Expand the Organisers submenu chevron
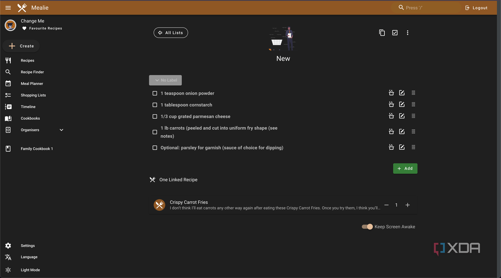Screen dimensions: 501x278 61,130
